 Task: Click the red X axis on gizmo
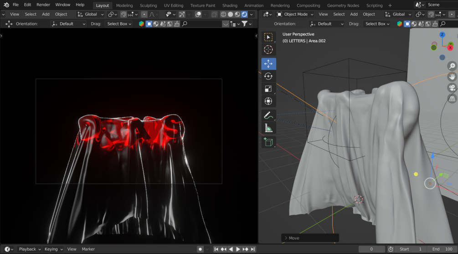[x=450, y=47]
